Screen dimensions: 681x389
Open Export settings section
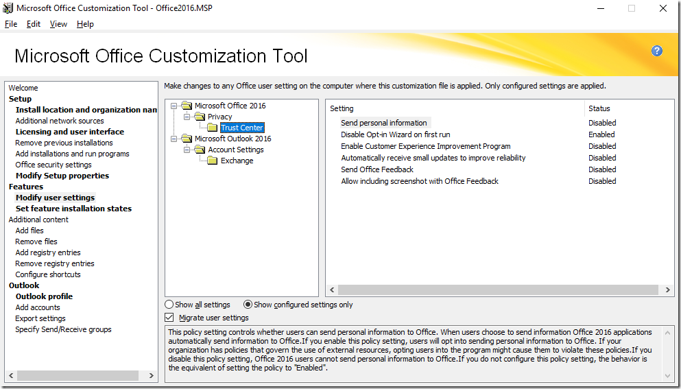click(x=40, y=318)
